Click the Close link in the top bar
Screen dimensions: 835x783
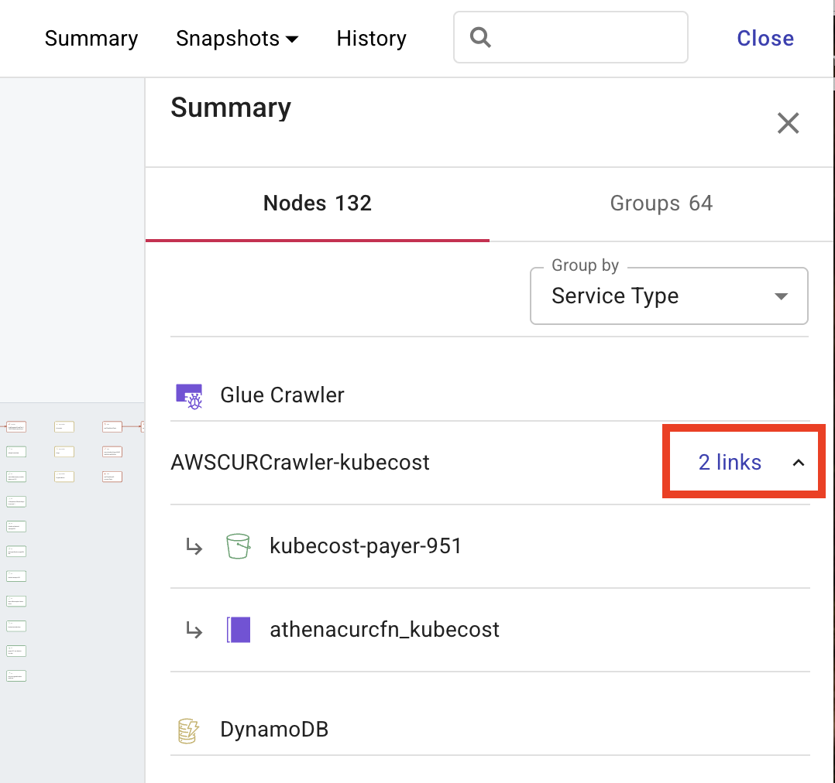click(x=765, y=38)
